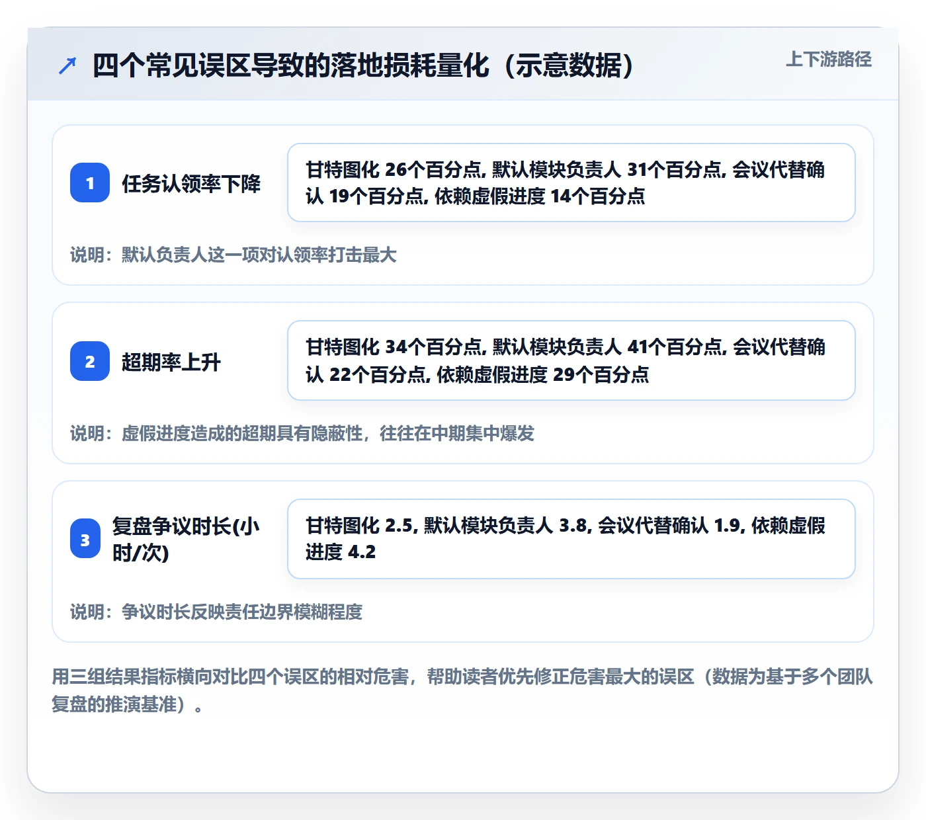The image size is (926, 820).
Task: Select the value box starting 甘特图化 34个百分点
Action: 571,360
